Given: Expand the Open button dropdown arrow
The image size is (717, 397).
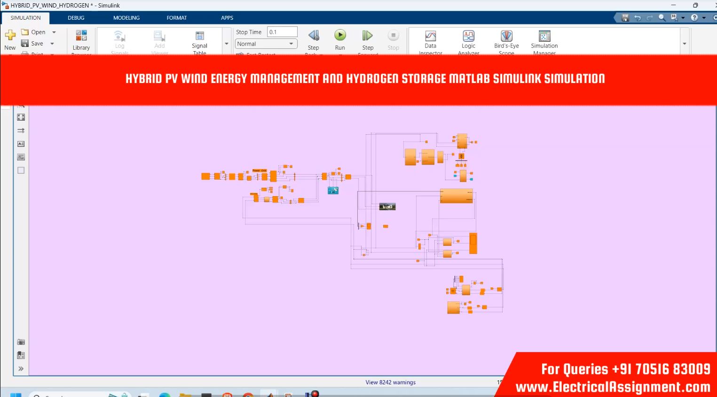Looking at the screenshot, I should pos(54,32).
